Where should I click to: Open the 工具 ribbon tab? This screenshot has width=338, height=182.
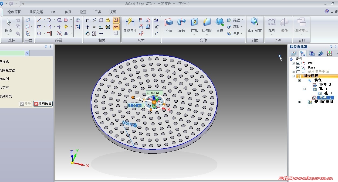[98, 12]
